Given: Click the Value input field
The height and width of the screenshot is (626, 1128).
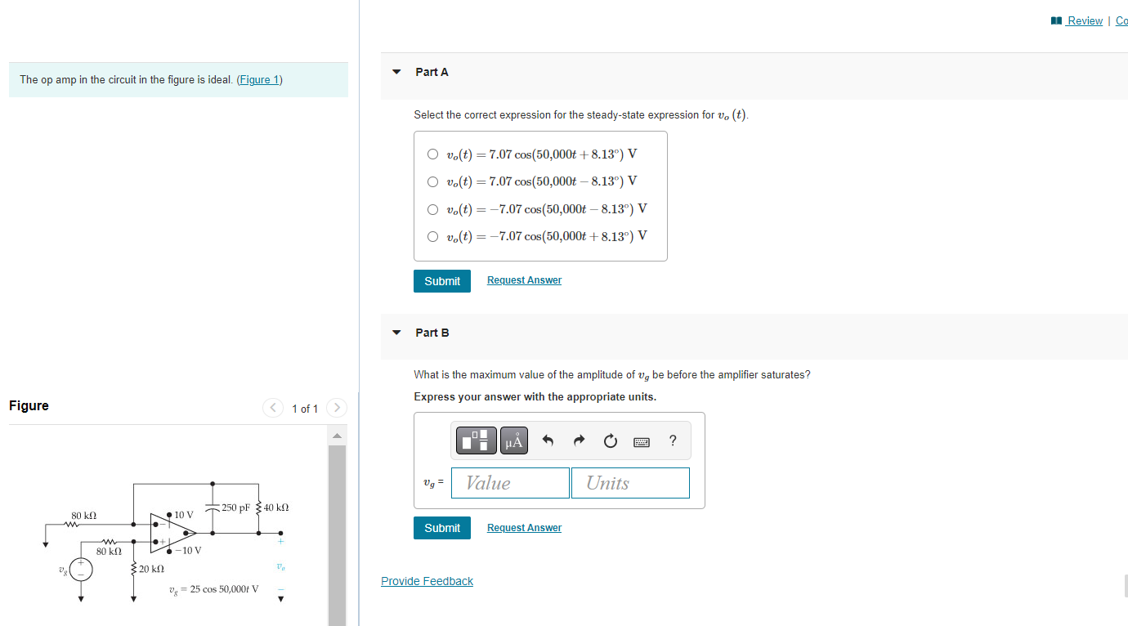Looking at the screenshot, I should point(510,483).
